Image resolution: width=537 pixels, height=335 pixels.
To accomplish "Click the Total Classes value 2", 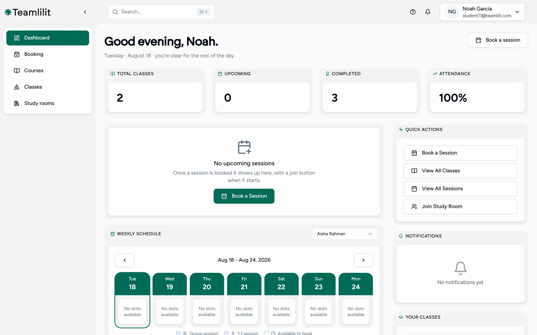I will click(120, 98).
